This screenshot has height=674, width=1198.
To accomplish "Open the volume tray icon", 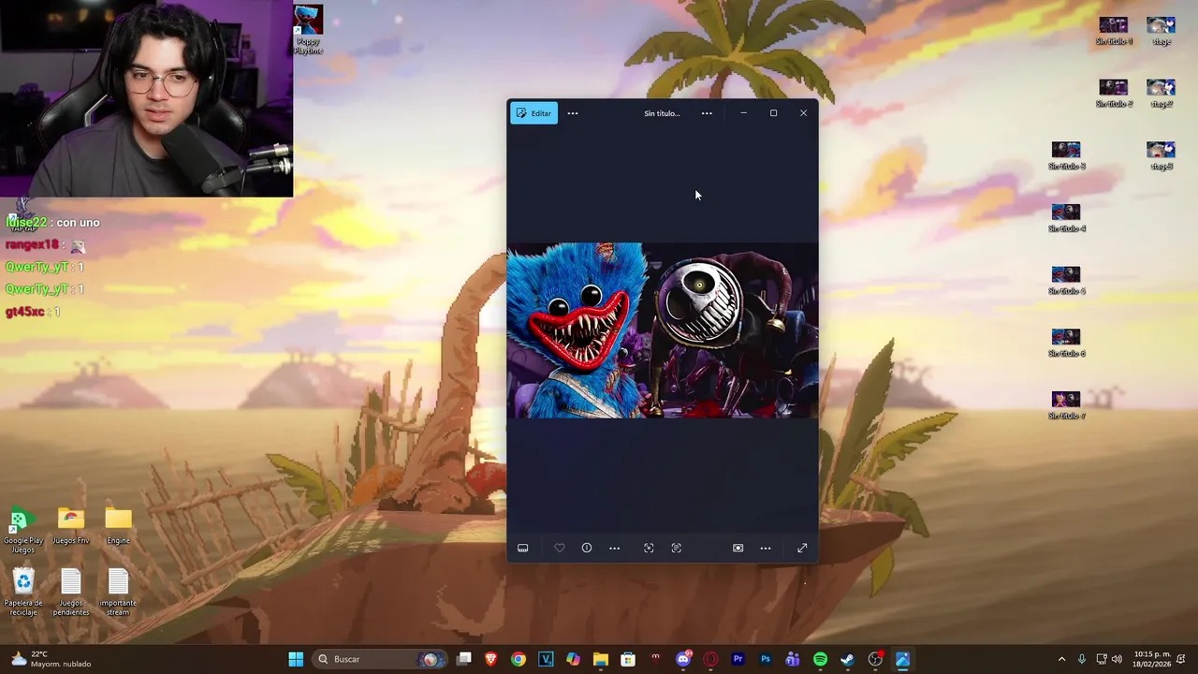I will tap(1117, 659).
